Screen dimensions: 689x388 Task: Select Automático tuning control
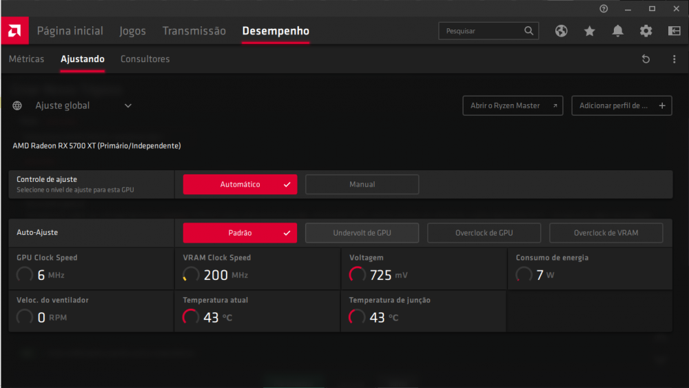[240, 185]
